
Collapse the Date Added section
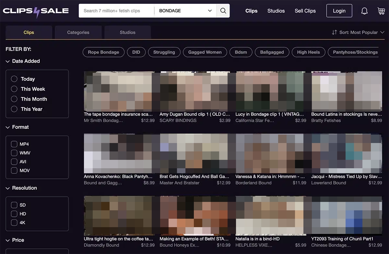[x=7, y=61]
